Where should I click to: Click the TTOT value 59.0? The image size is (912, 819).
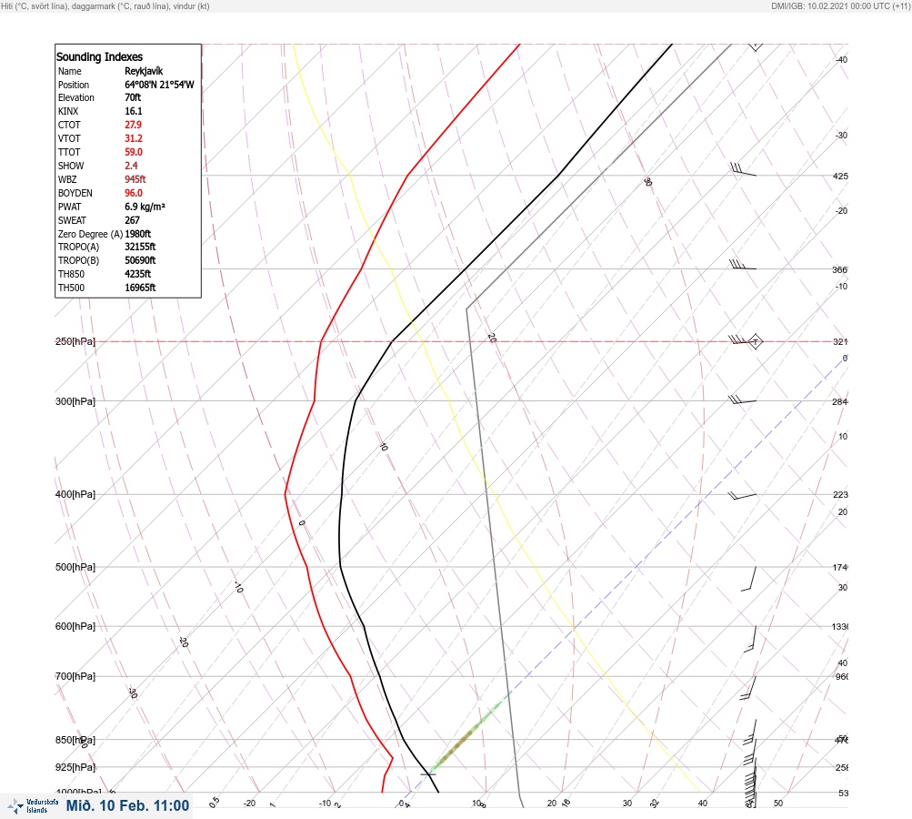[133, 152]
